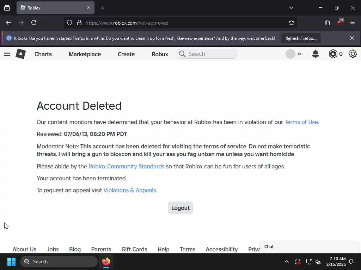Open the muted volume tray icon
The height and width of the screenshot is (270, 361).
pyautogui.click(x=318, y=262)
